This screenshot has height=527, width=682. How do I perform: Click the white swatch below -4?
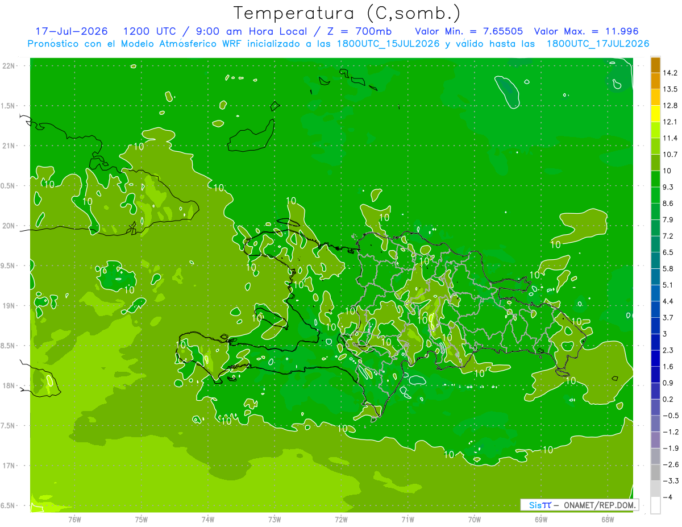tap(655, 505)
